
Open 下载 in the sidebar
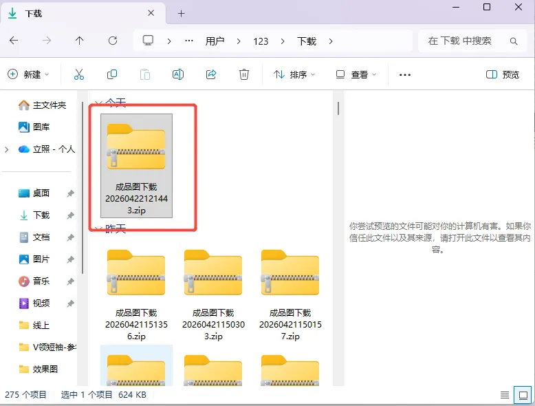coord(34,215)
